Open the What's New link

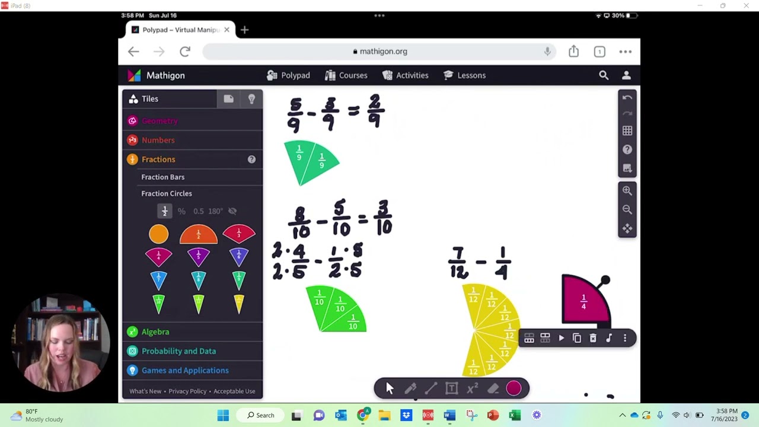[145, 391]
